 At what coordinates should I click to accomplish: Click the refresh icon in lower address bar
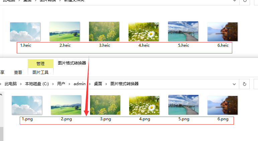point(245,84)
